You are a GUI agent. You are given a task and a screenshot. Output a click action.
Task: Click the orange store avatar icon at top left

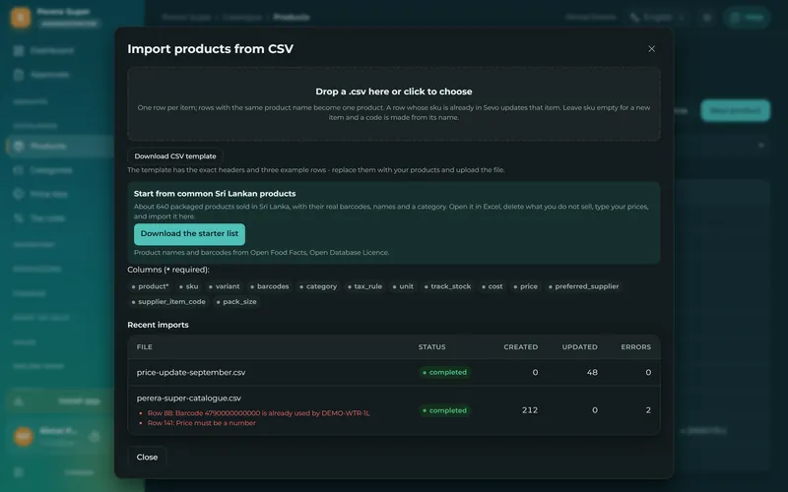(21, 18)
